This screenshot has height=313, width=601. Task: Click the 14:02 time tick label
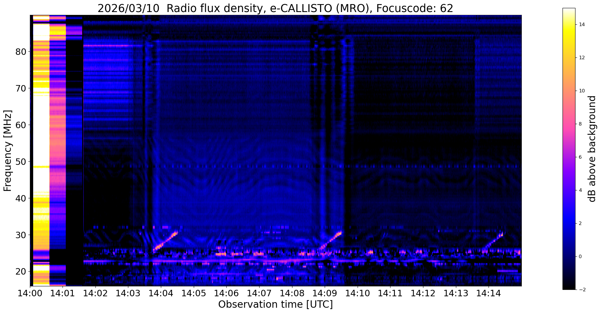tap(95, 293)
